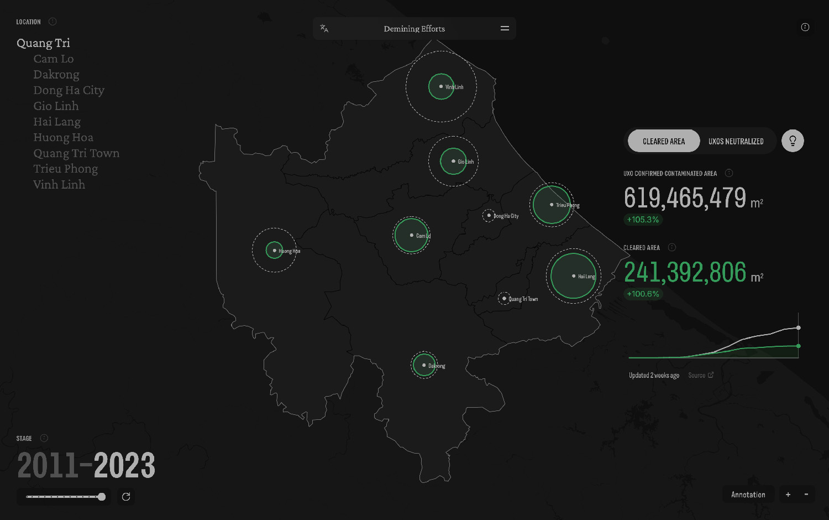Click the reset timeline refresh icon
This screenshot has height=520, width=829.
126,497
